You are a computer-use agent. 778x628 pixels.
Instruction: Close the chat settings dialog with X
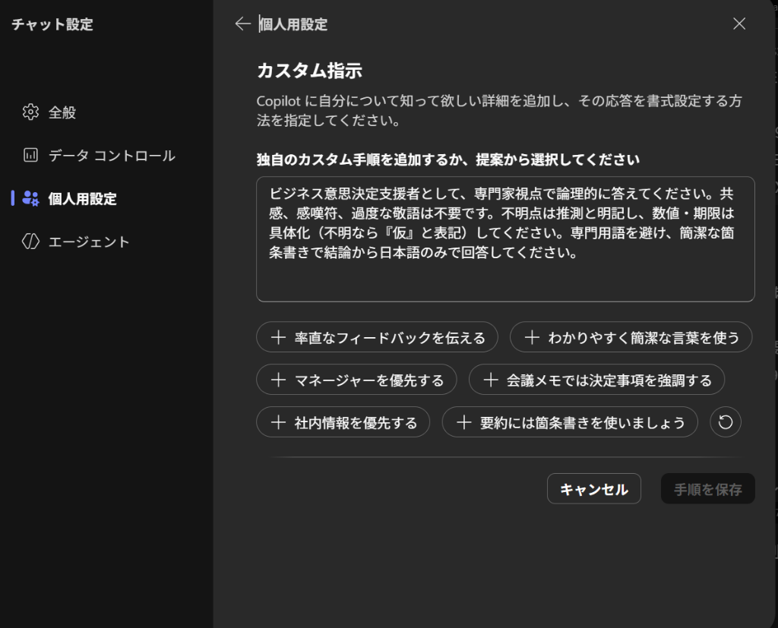pos(738,24)
